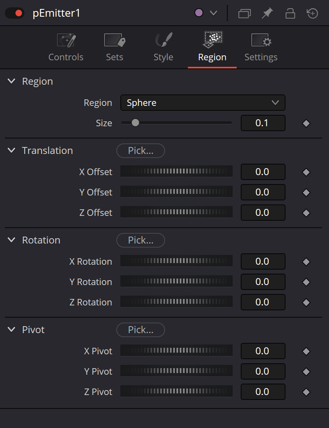Set keyframe for Y Offset
This screenshot has width=329, height=428.
coord(306,193)
